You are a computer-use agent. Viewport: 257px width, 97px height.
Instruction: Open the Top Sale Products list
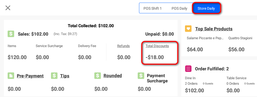pyautogui.click(x=214, y=29)
